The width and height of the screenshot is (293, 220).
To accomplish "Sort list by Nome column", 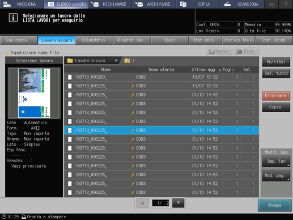I will (x=106, y=70).
